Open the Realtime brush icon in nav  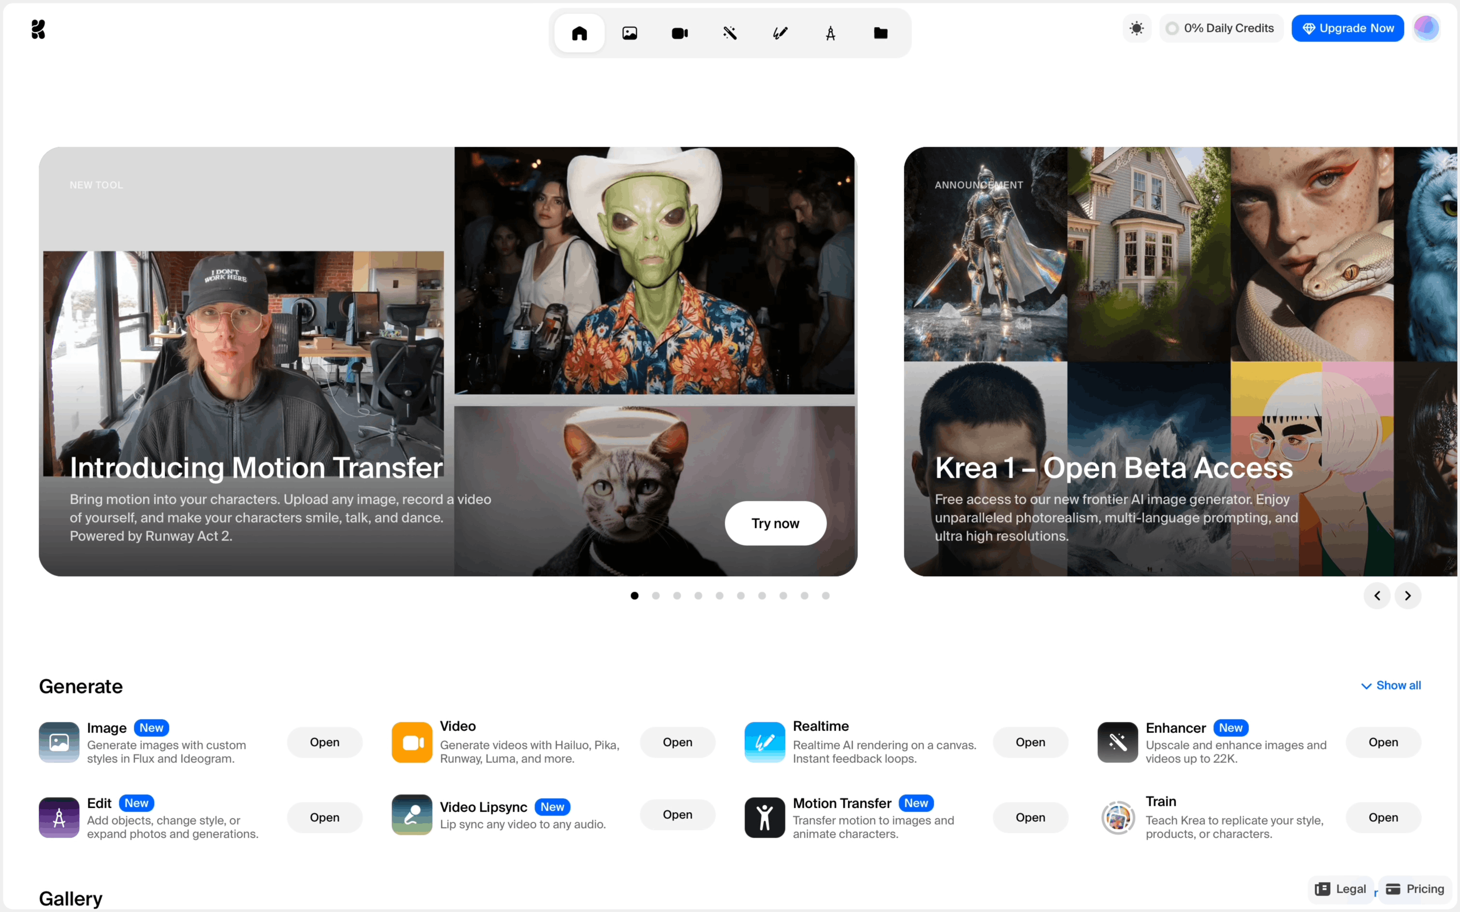780,33
